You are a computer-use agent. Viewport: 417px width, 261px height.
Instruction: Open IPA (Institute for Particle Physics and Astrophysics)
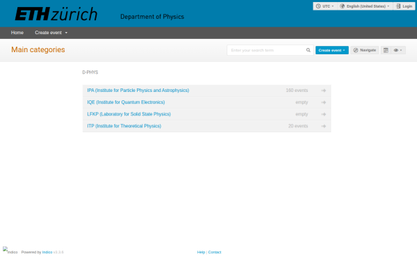tap(138, 90)
